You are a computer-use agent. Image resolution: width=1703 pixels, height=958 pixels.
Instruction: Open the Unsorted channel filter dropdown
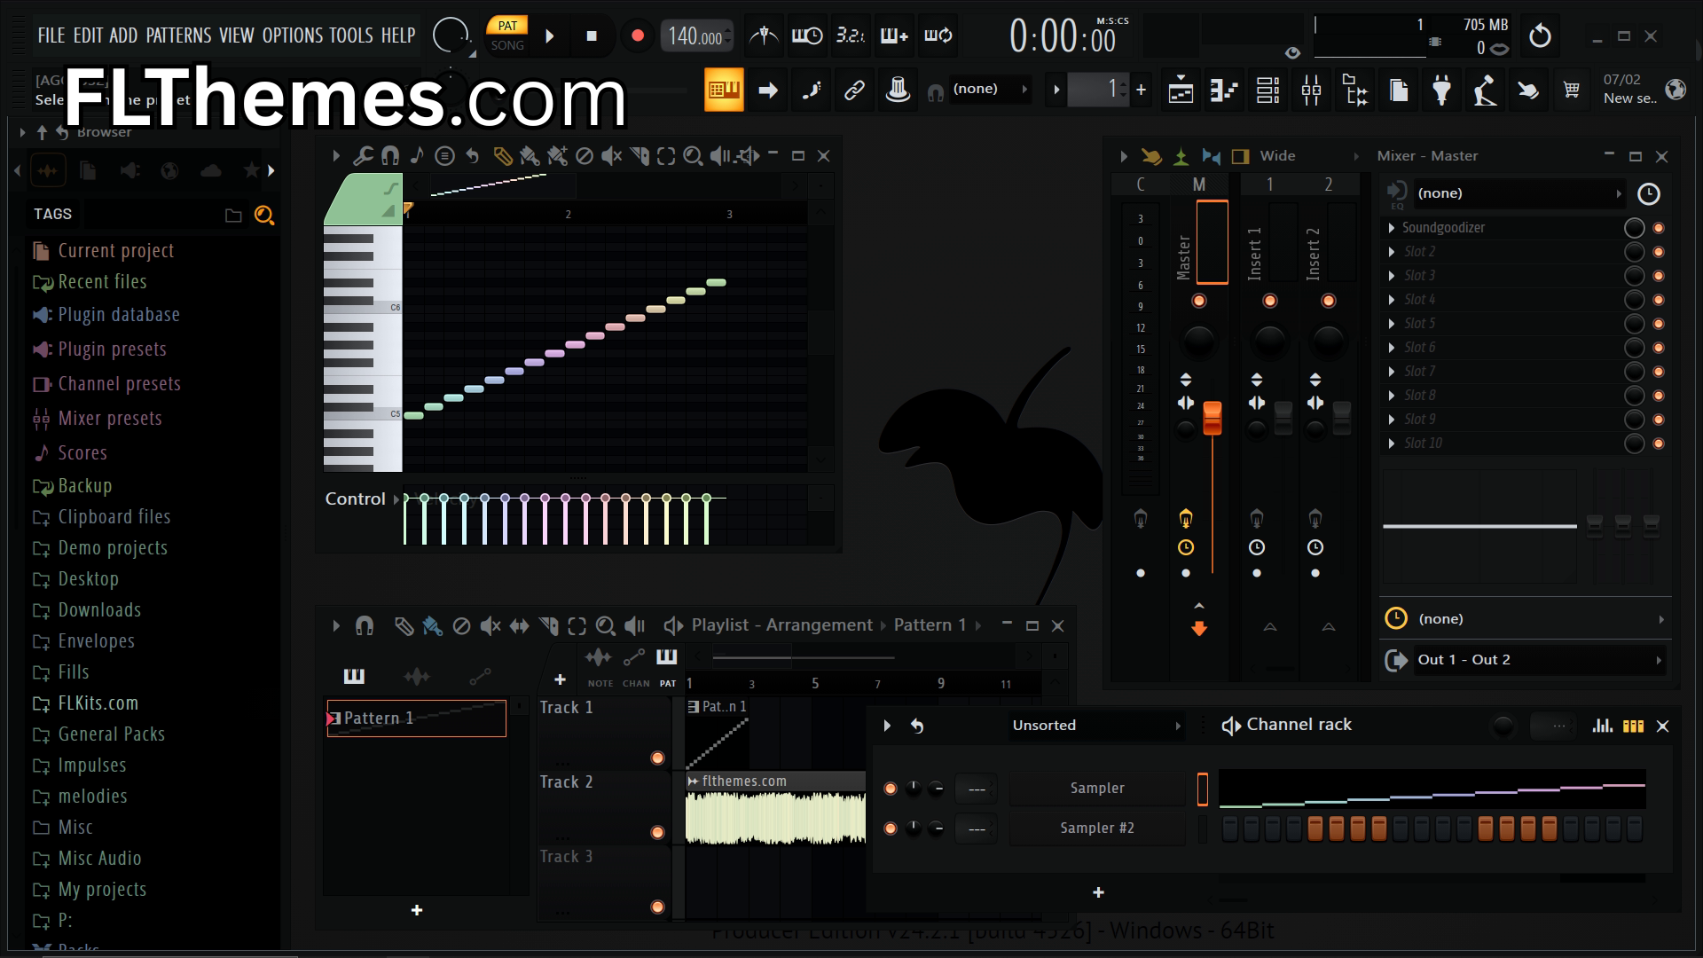pyautogui.click(x=1097, y=726)
